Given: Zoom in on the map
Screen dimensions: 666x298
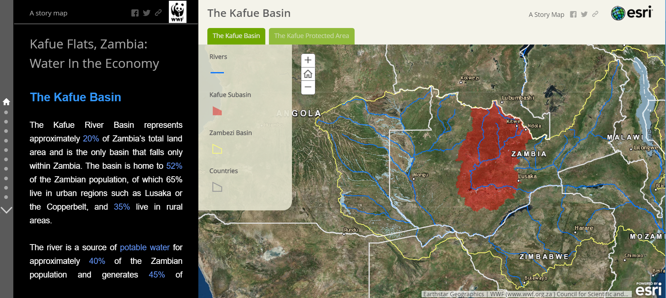Looking at the screenshot, I should click(308, 60).
